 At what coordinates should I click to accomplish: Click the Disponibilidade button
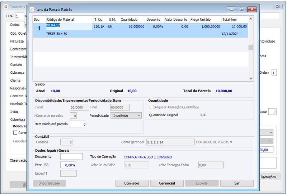[49, 183]
